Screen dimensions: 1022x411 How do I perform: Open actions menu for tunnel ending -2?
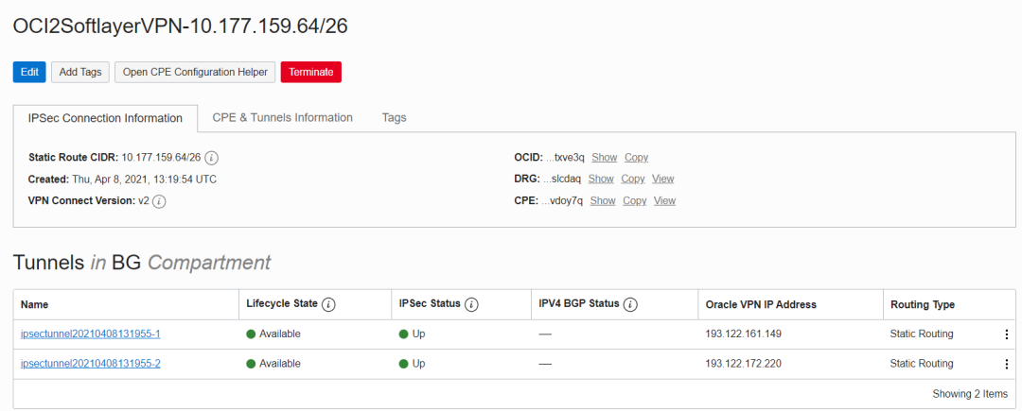[x=1006, y=364]
